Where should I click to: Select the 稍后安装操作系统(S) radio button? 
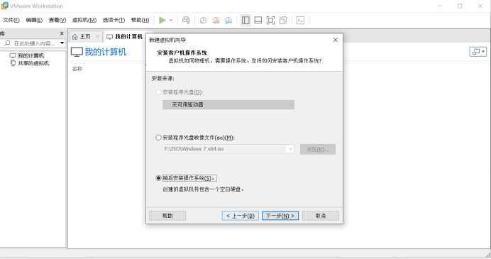pos(158,178)
